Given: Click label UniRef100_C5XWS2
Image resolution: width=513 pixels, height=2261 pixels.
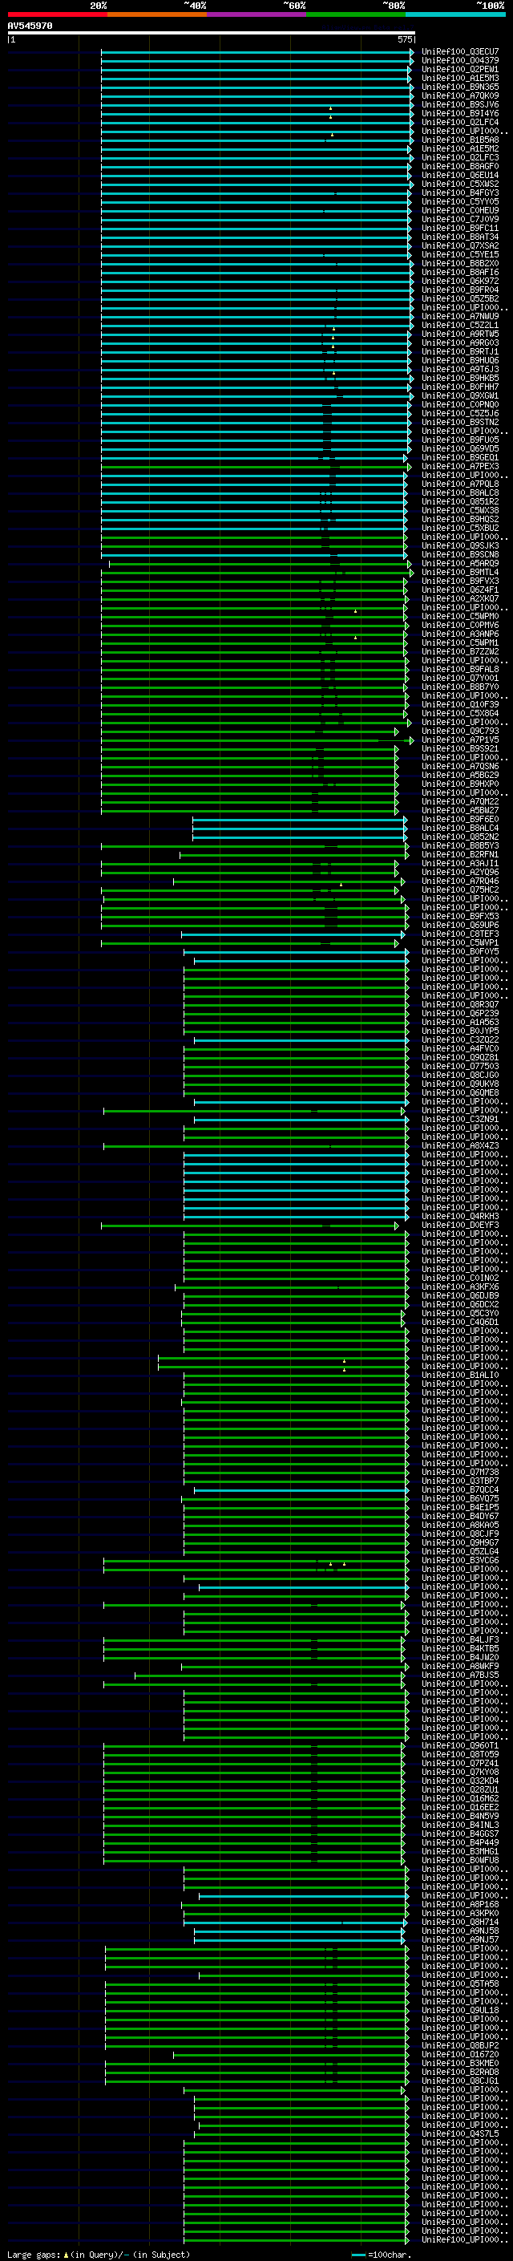Looking at the screenshot, I should tap(459, 184).
